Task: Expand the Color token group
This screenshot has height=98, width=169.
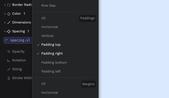Action: point(5,14)
